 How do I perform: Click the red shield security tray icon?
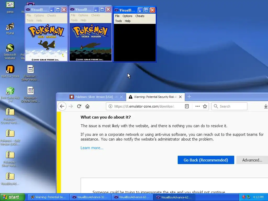click(244, 197)
